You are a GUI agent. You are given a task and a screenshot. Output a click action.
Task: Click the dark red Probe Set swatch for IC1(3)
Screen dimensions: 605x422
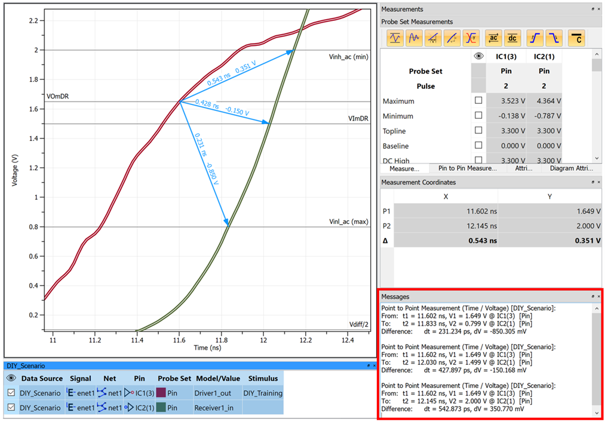161,393
